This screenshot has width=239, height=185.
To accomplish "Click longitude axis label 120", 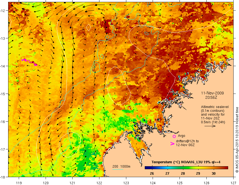I will 46,183.
